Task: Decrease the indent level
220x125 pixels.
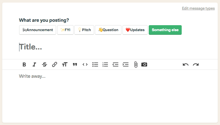Action: coord(115,64)
